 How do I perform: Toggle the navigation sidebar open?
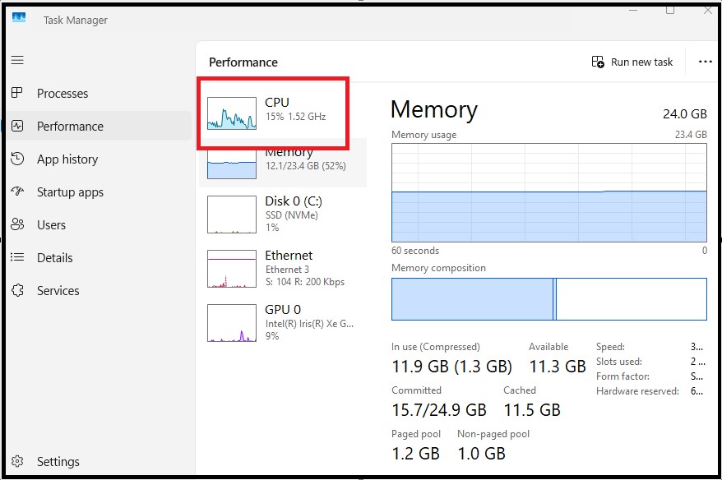pos(17,58)
